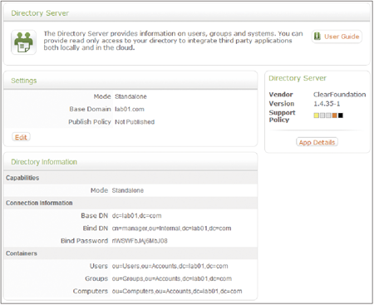
Task: Click the yellow support policy square
Action: (x=316, y=116)
